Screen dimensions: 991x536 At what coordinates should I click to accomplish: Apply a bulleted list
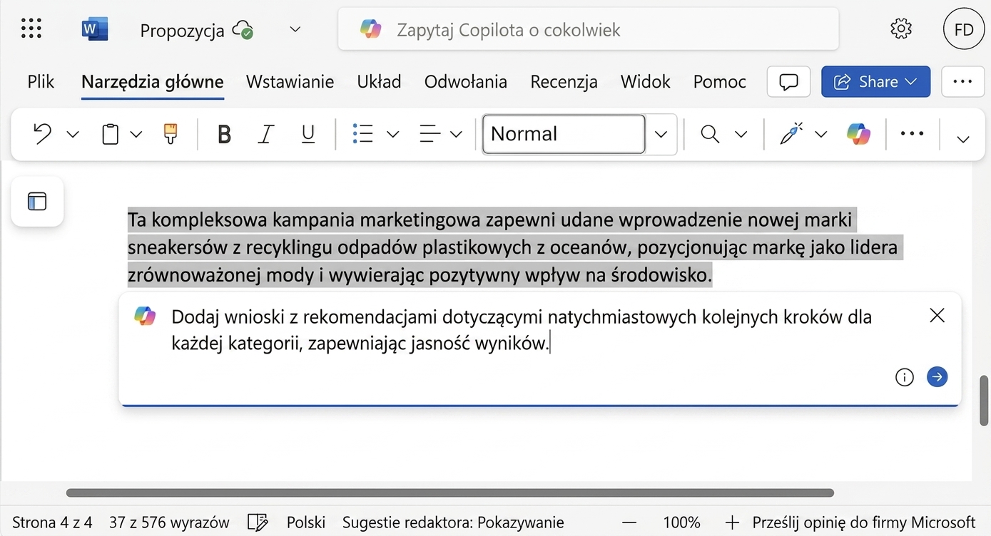[363, 133]
